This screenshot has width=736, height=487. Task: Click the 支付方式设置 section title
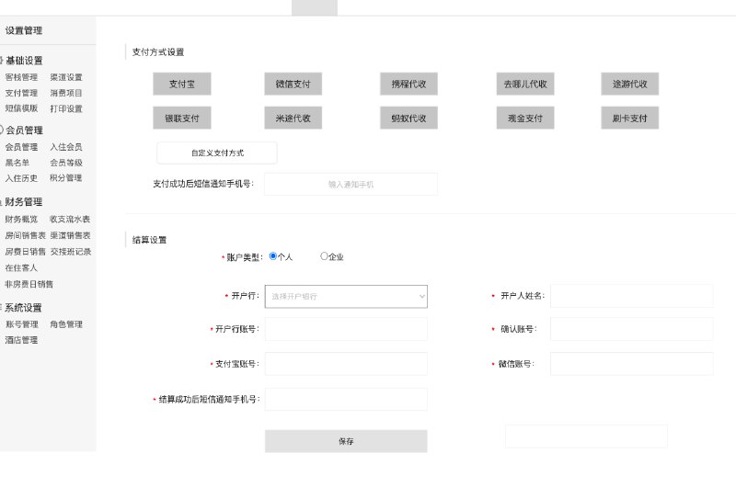point(158,52)
